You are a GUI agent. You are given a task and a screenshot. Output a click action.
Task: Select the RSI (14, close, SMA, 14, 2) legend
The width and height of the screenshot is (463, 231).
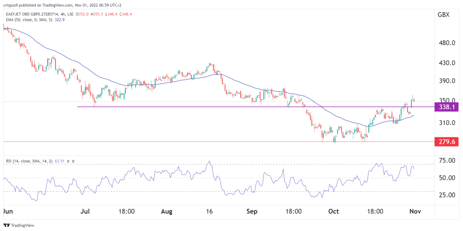point(29,161)
